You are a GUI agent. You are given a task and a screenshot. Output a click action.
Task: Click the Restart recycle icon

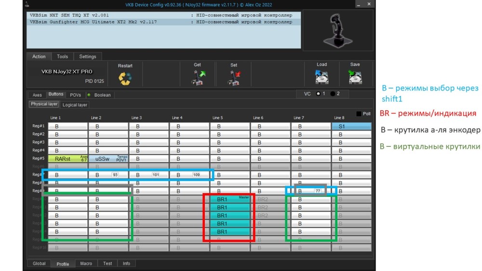[x=125, y=78]
